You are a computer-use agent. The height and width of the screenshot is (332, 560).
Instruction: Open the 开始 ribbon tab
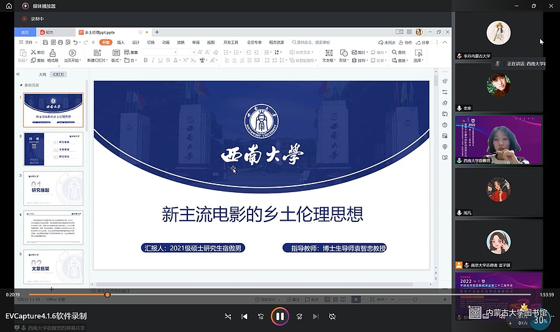106,42
